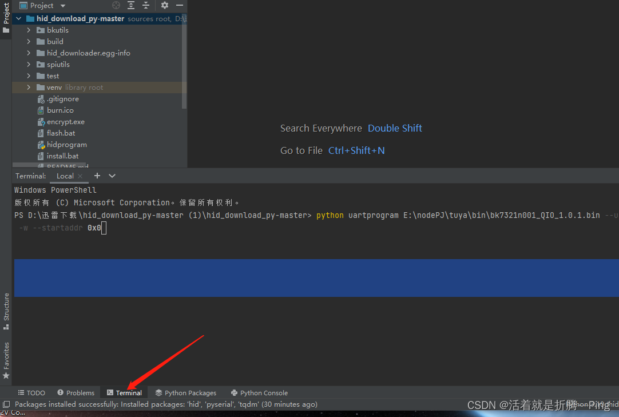Click the Ctrl+Shift+N shortcut hint
Screen dimensions: 619x417
click(356, 150)
